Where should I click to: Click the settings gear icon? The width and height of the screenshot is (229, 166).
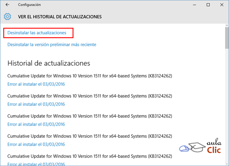(7, 17)
